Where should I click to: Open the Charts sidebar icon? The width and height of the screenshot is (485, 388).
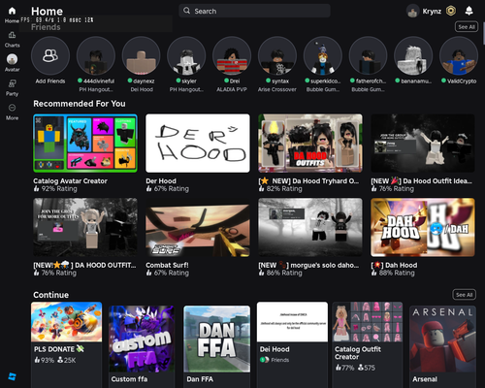[12, 35]
